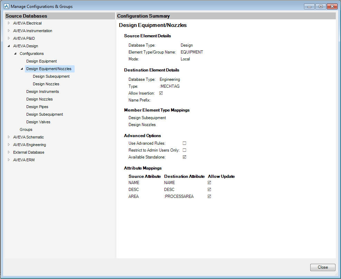Click the Engineering database type value

[170, 79]
